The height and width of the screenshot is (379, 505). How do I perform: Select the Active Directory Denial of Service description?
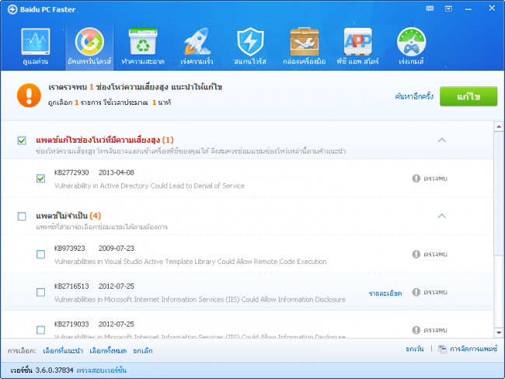149,186
